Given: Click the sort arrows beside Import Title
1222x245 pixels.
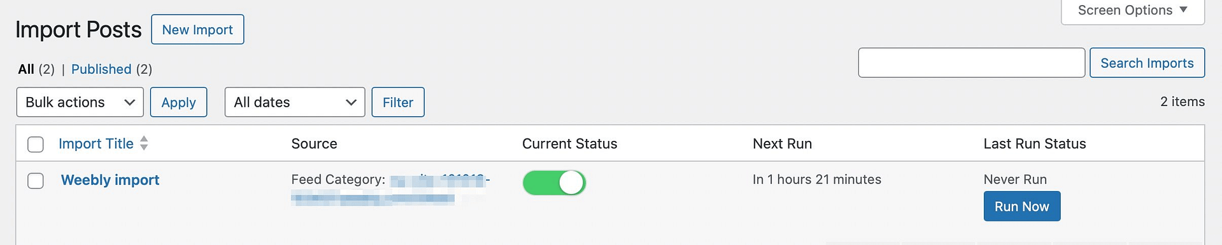Looking at the screenshot, I should pyautogui.click(x=144, y=143).
